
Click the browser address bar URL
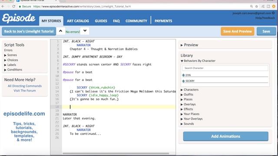(82, 6)
